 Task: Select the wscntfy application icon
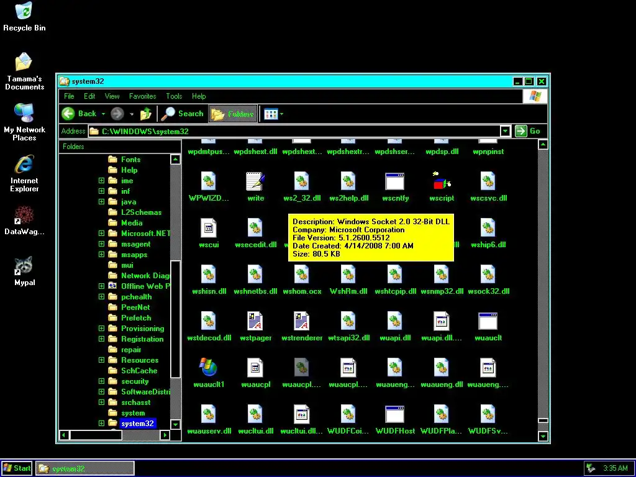coord(394,181)
